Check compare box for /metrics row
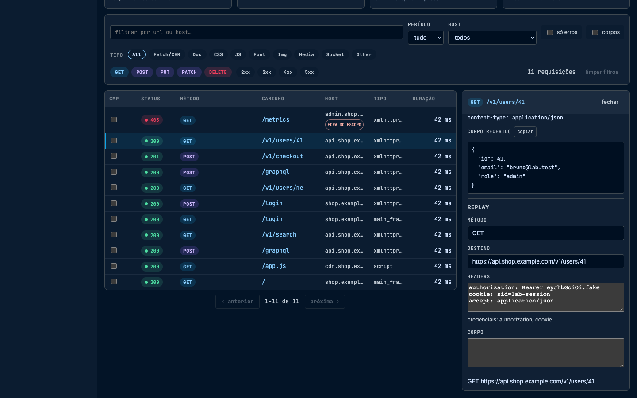This screenshot has width=637, height=398. pyautogui.click(x=114, y=119)
